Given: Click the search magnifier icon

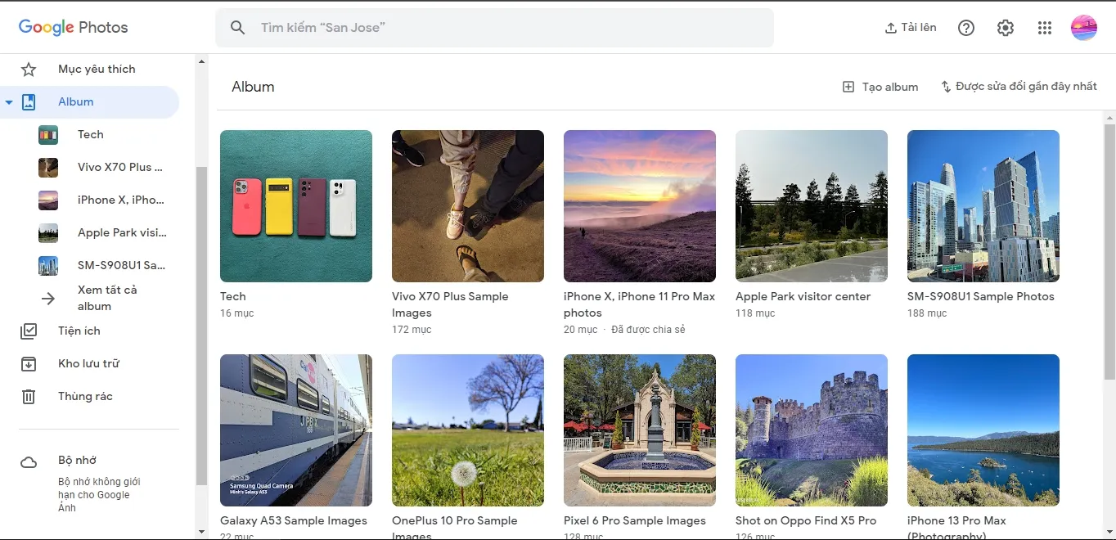Looking at the screenshot, I should 238,28.
